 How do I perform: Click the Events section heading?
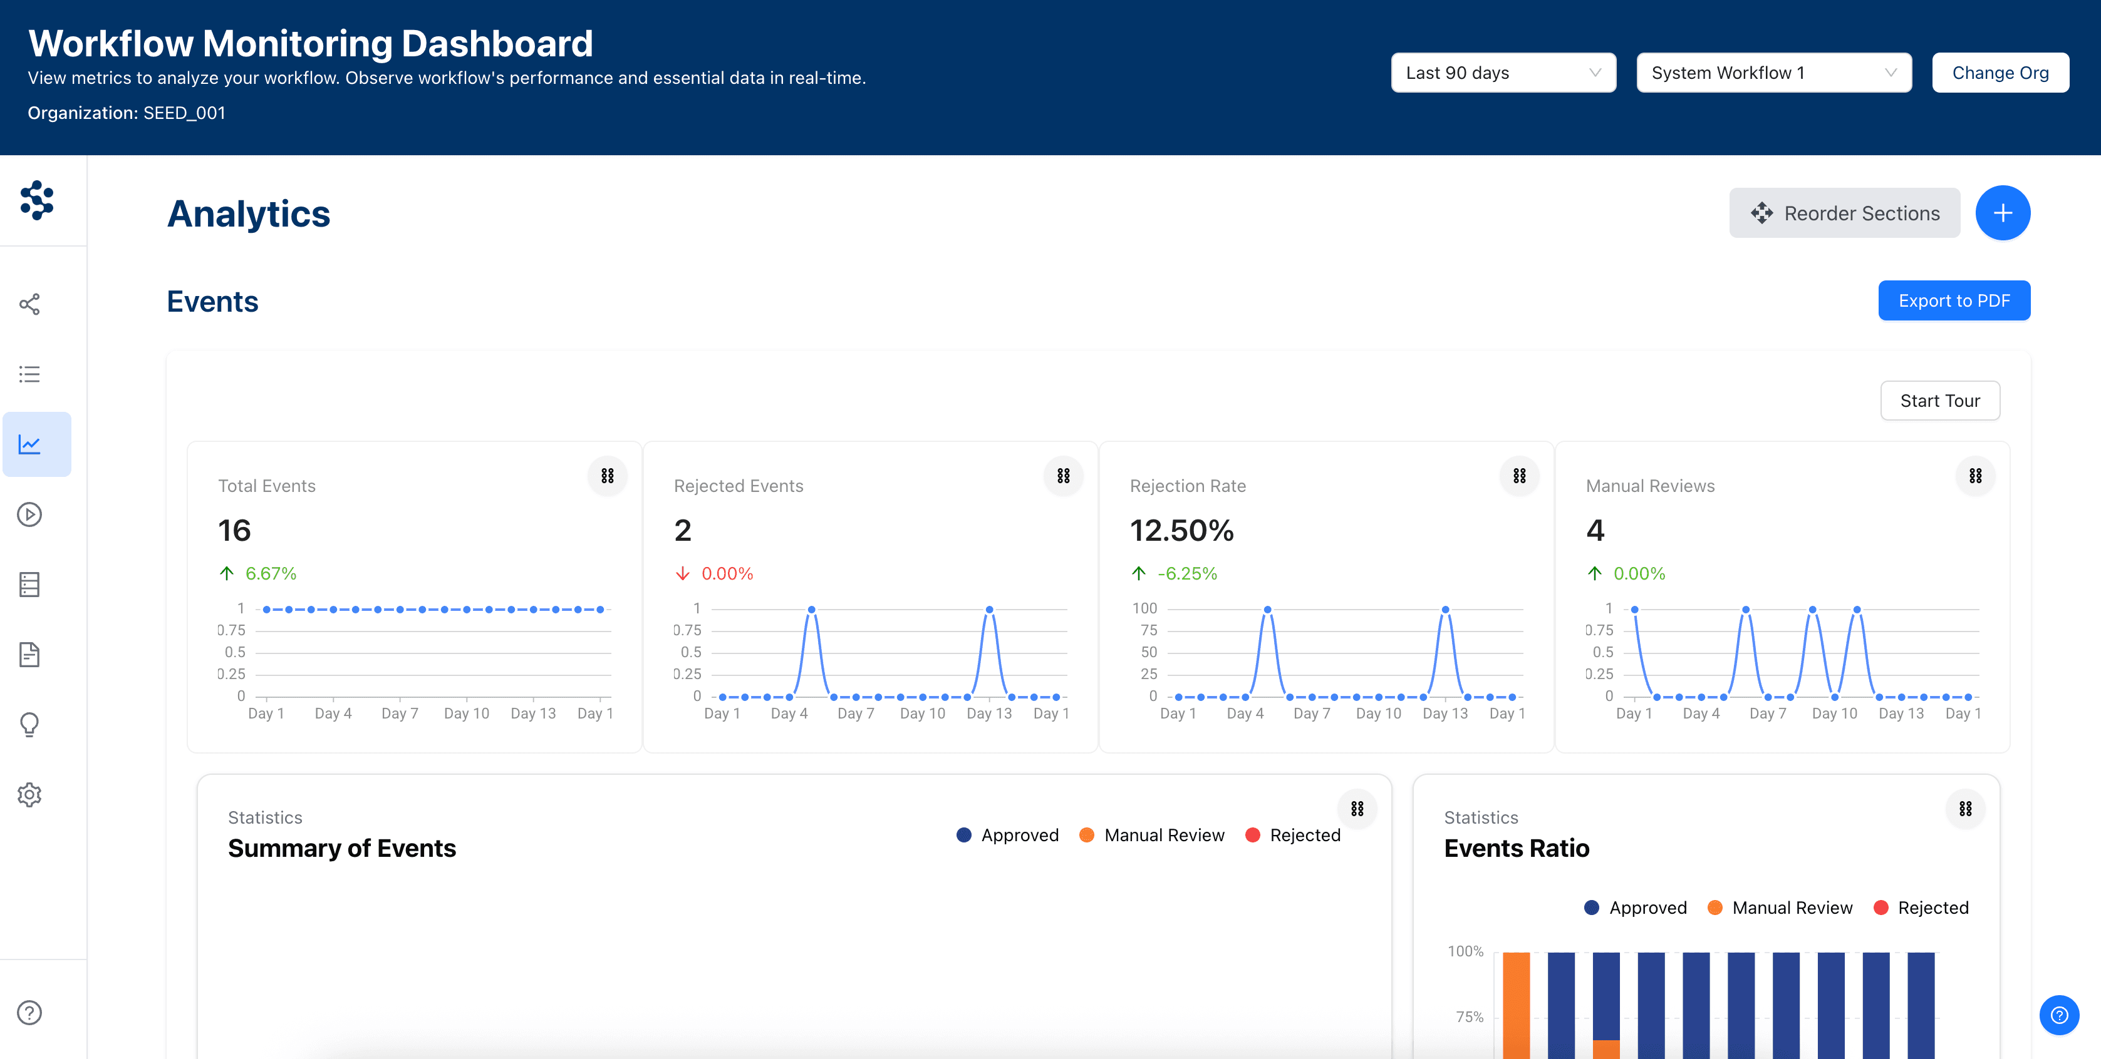(212, 302)
